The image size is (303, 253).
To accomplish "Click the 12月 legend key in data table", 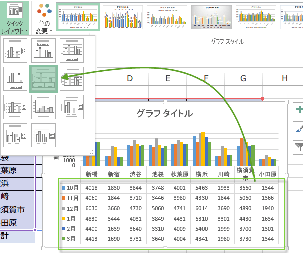I will tap(64, 209).
